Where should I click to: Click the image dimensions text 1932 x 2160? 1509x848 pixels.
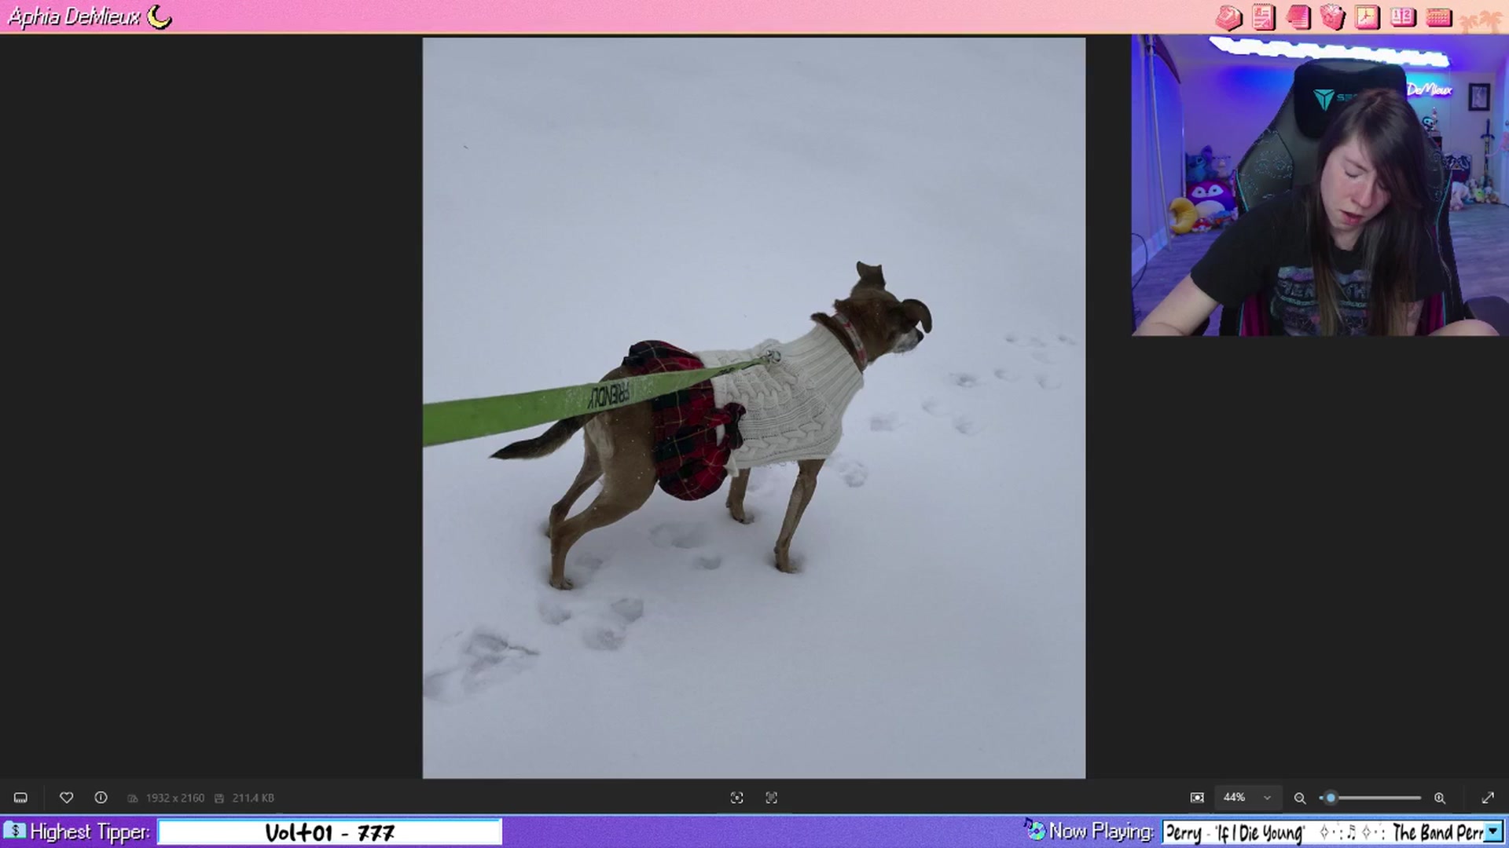click(174, 798)
